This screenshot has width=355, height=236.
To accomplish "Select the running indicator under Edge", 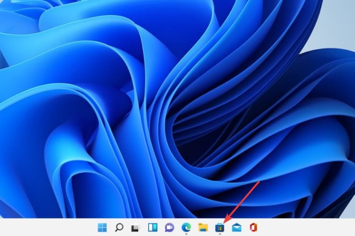I will pyautogui.click(x=186, y=234).
